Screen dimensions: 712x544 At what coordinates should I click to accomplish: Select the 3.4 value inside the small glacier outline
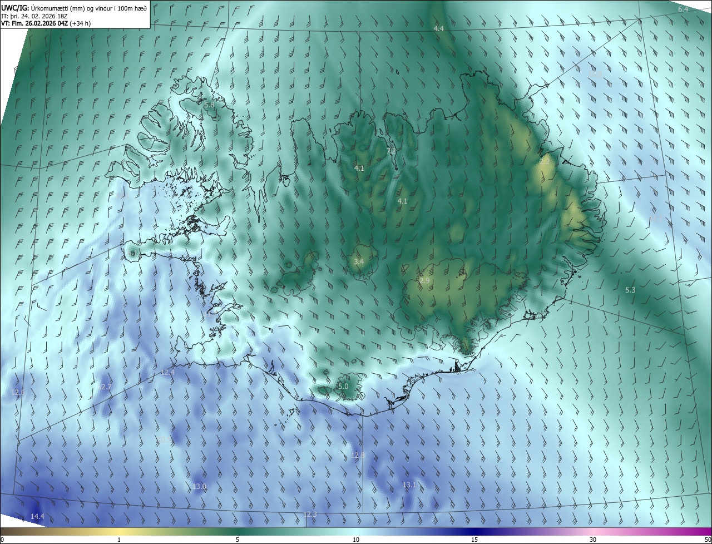[359, 261]
